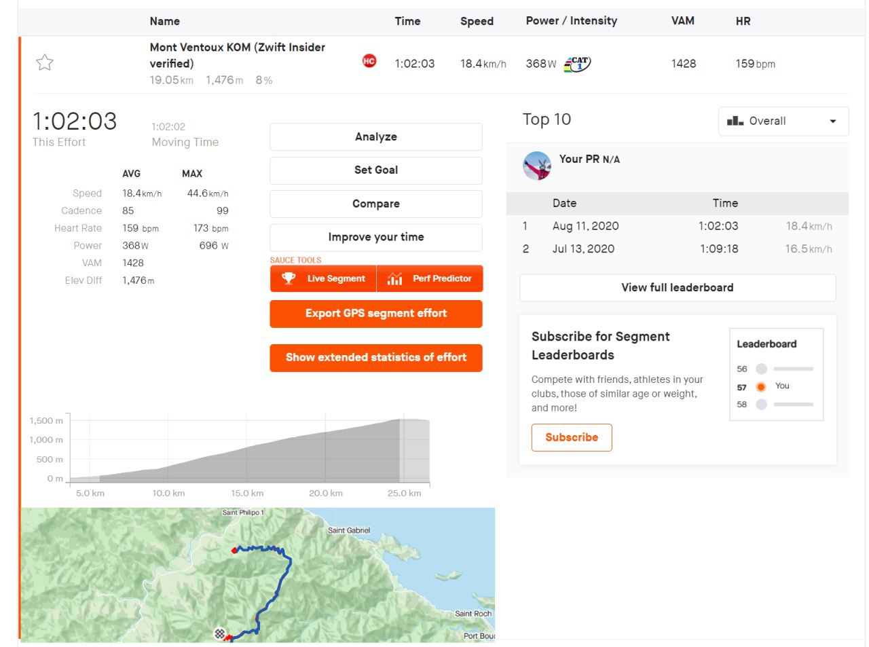Click Show extended statistics of effort

pos(376,358)
